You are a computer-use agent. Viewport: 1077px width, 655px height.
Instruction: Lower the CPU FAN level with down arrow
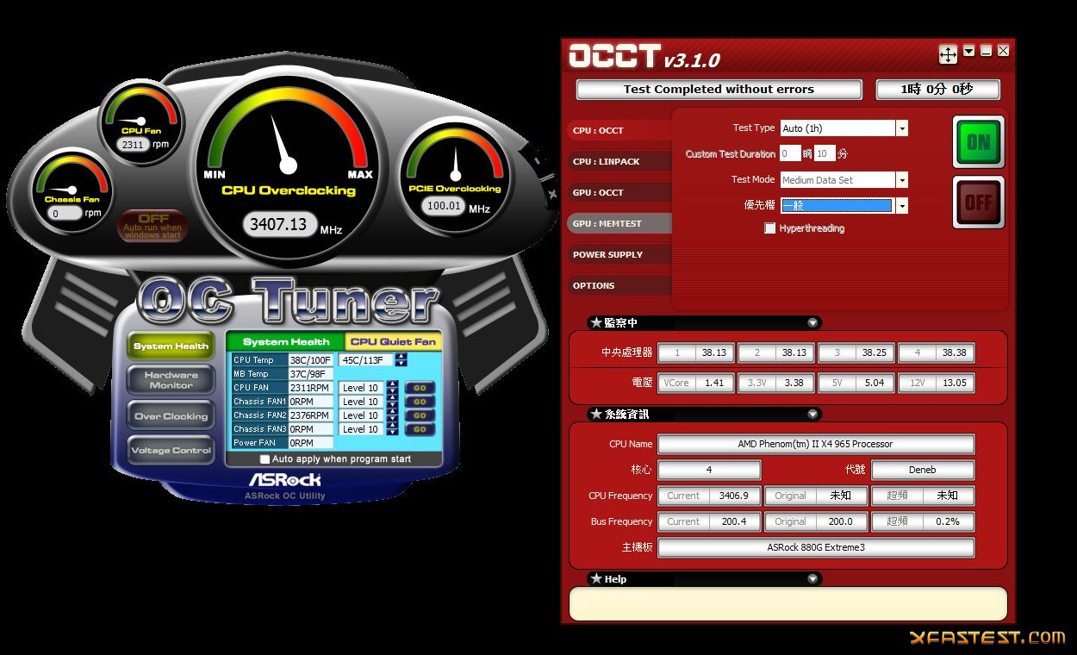pos(392,391)
